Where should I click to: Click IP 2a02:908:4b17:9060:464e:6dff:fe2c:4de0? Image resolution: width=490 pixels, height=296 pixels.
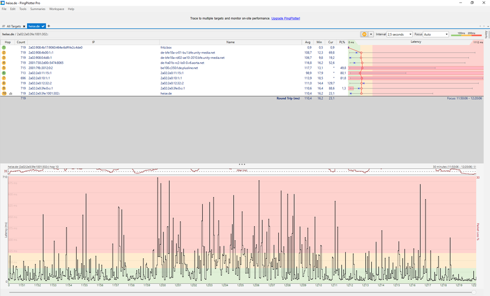[x=55, y=48]
